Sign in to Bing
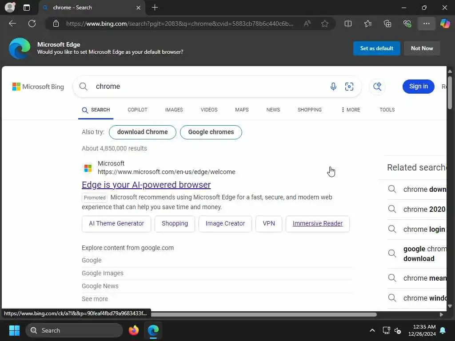455x341 pixels. pos(418,87)
